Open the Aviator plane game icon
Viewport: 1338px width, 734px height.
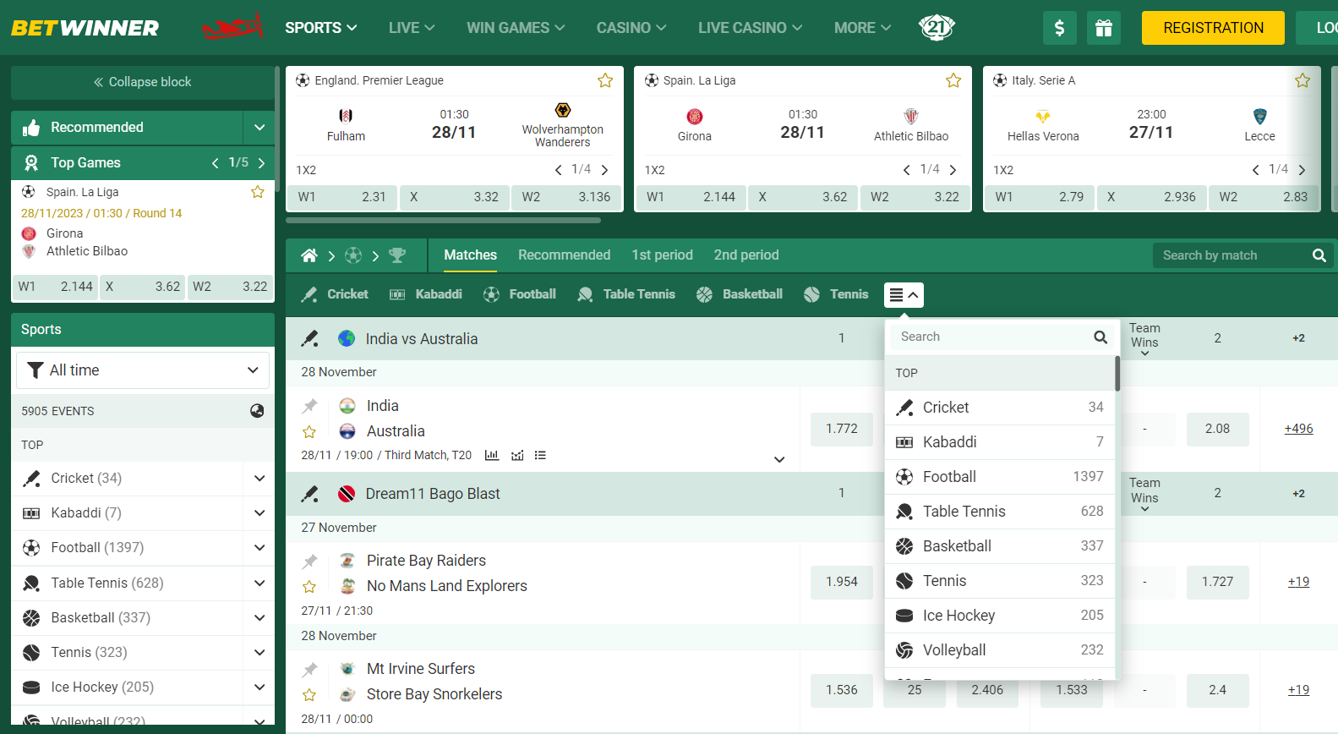(x=232, y=27)
